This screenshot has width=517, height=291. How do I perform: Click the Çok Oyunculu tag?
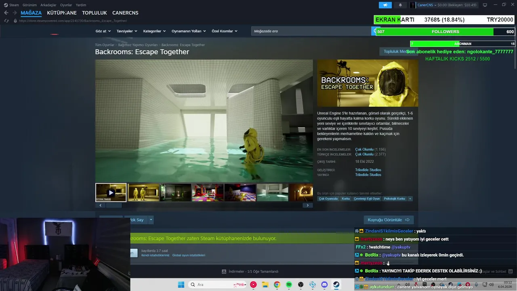328,199
